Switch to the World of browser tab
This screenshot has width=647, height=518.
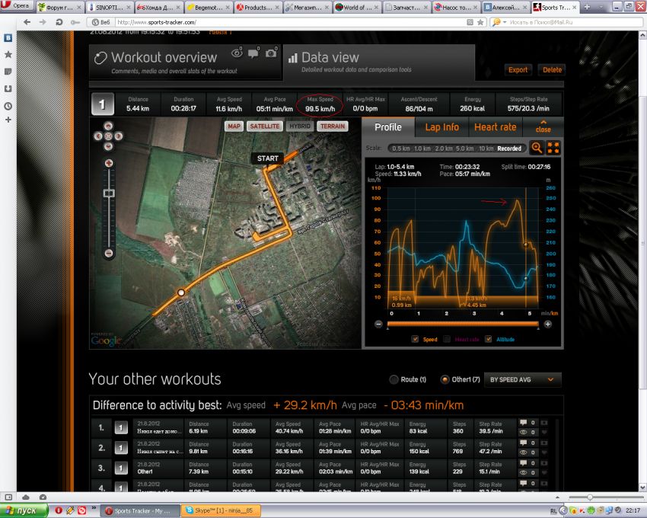click(x=357, y=7)
